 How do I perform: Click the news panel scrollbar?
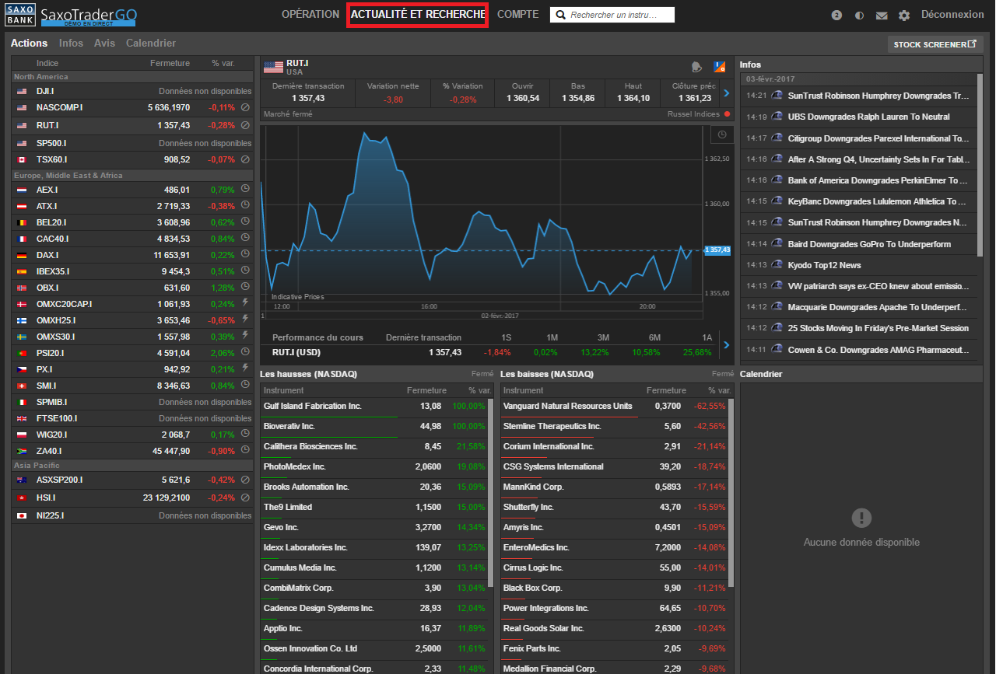(980, 165)
